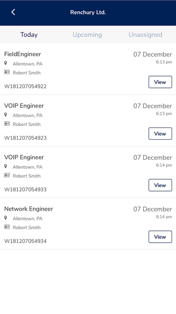Click the Renchury Ltd. header title
Viewport: 176px width, 314px height.
coord(88,12)
